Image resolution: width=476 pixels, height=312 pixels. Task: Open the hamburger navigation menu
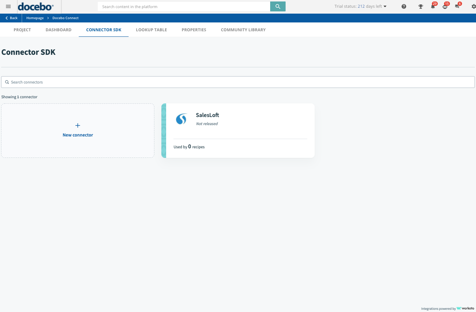coord(8,6)
